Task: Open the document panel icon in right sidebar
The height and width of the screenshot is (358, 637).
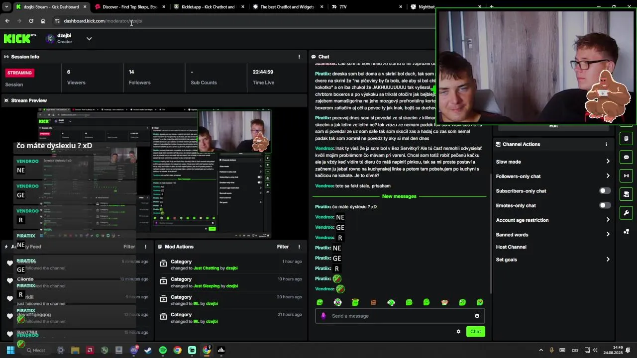Action: point(626,139)
